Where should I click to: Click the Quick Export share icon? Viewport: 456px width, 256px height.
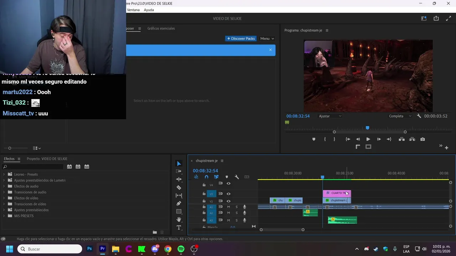pyautogui.click(x=436, y=18)
